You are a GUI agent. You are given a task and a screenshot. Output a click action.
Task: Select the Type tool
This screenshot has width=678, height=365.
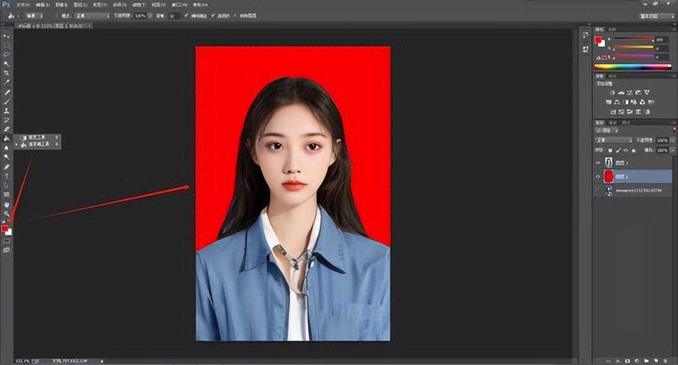tap(7, 176)
